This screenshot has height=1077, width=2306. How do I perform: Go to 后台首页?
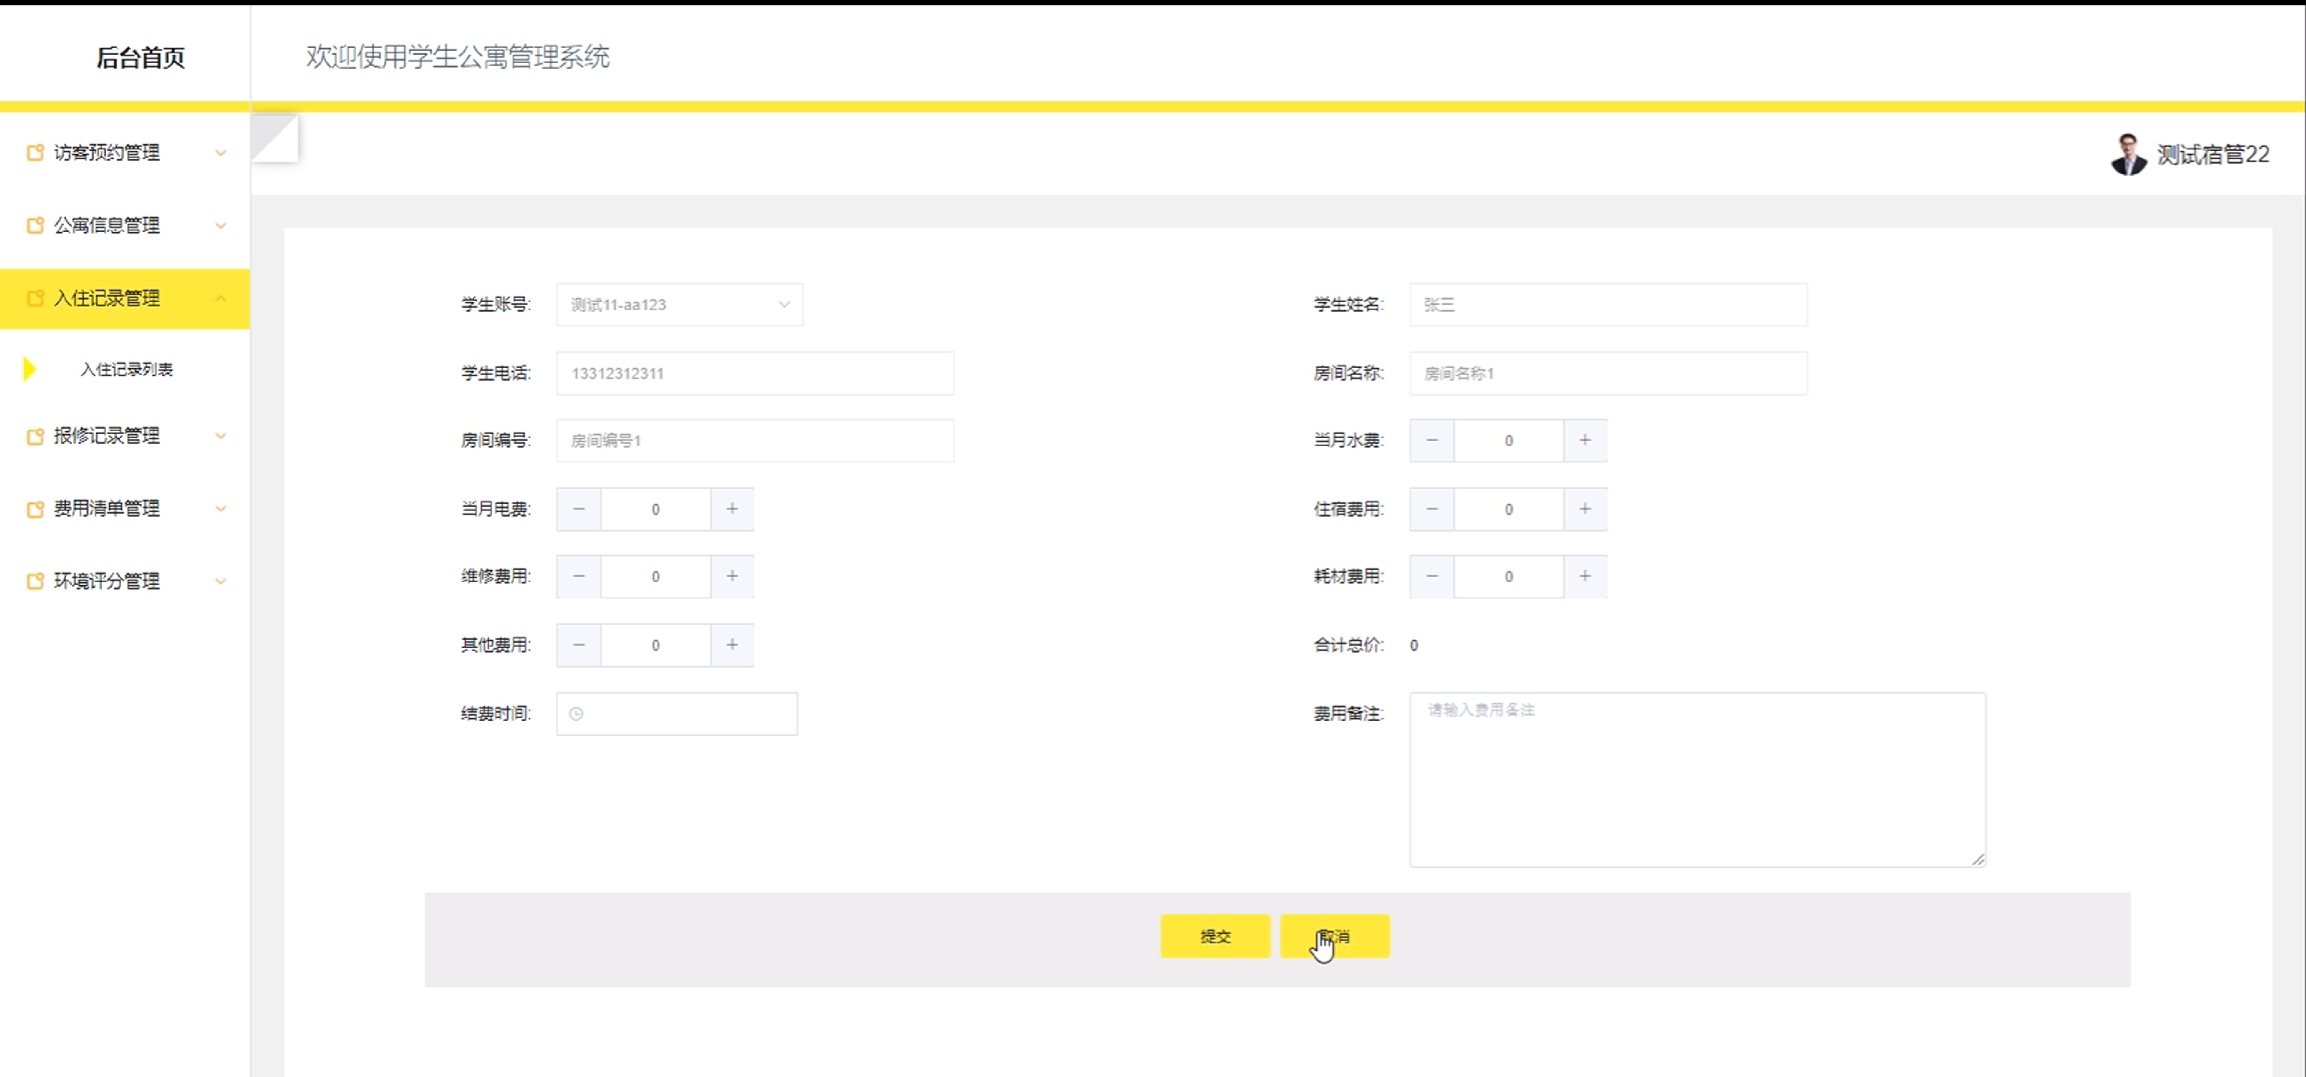point(140,58)
